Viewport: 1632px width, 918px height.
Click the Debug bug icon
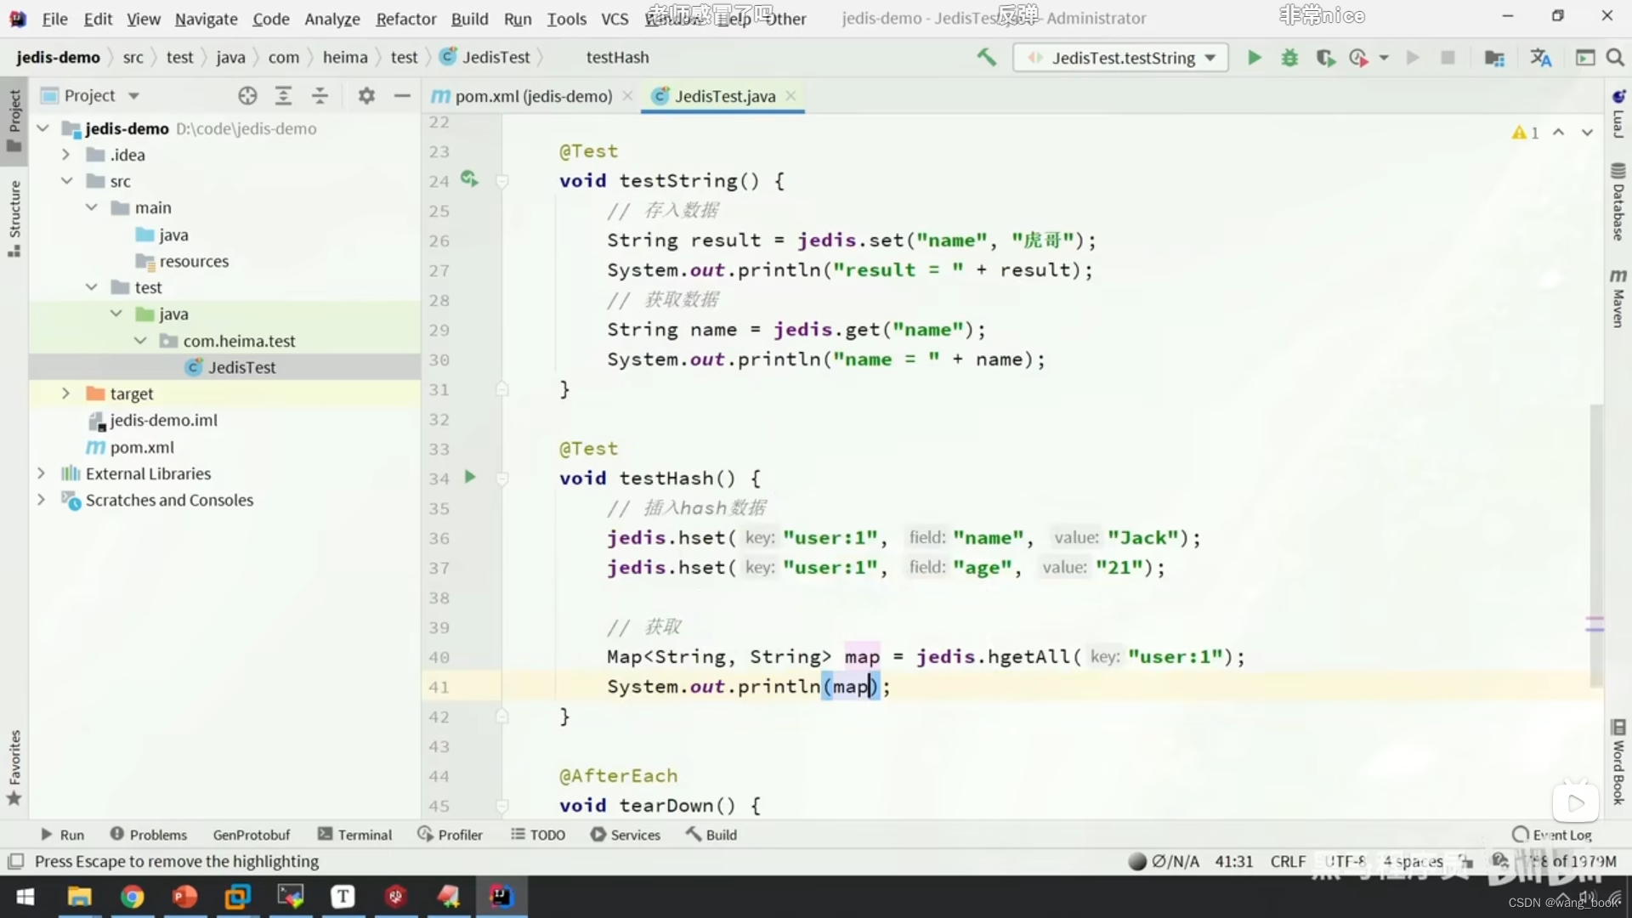(x=1289, y=58)
